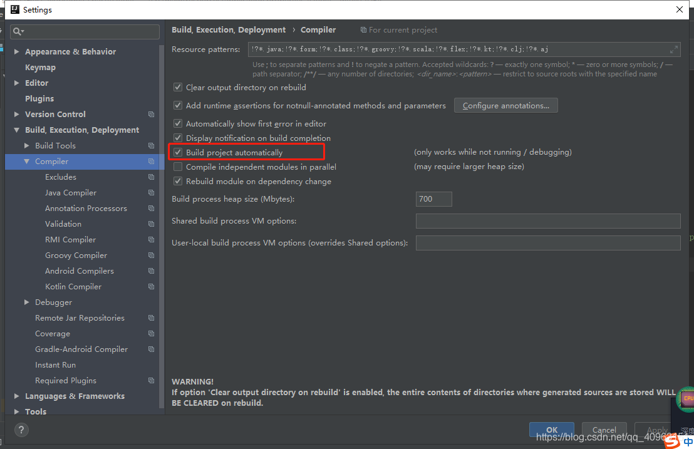694x449 pixels.
Task: Click project-level icon beside Gradle-Android Compiler
Action: point(152,349)
